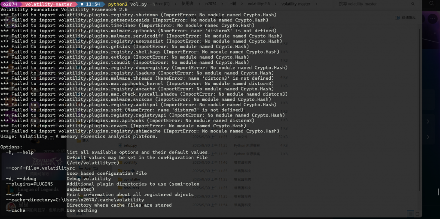Click the -d, --debug option text

pyautogui.click(x=21, y=179)
